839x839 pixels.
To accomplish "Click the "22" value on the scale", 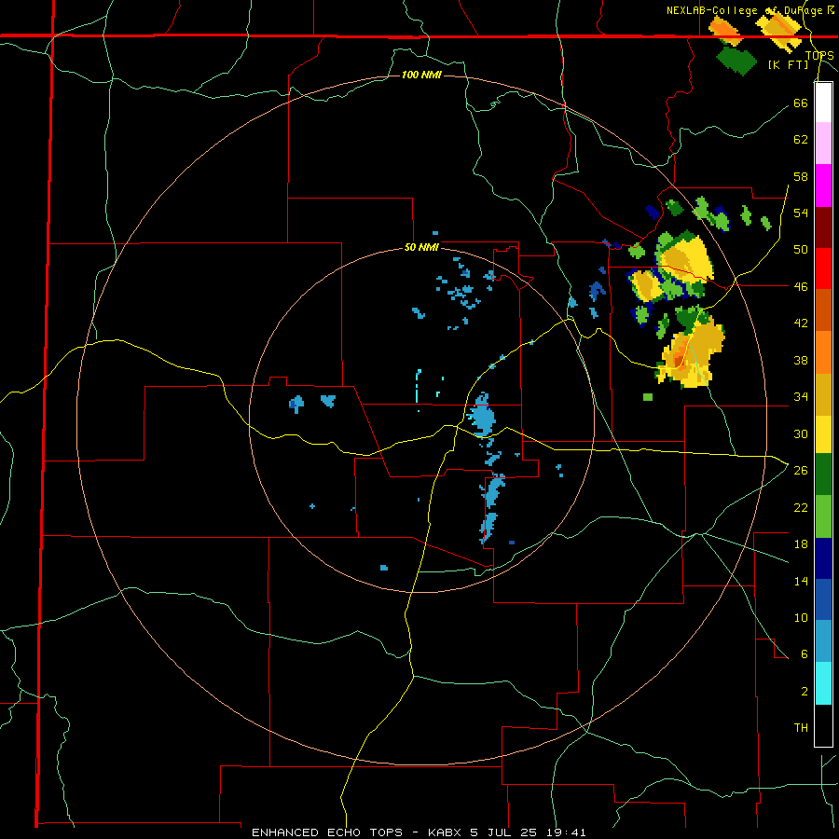I will tap(801, 507).
